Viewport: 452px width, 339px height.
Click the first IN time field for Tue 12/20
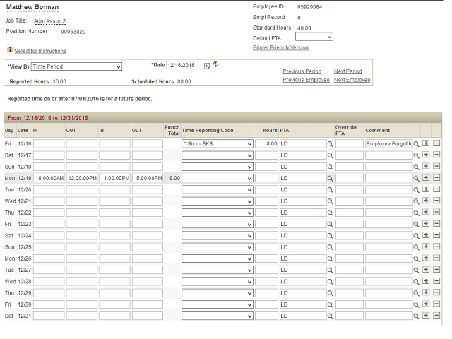(49, 189)
